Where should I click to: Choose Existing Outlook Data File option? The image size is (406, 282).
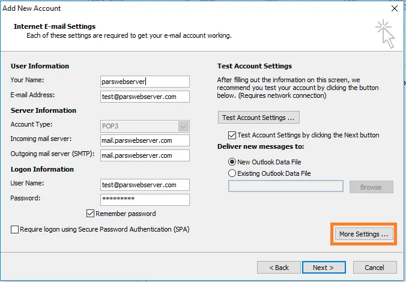coord(232,173)
